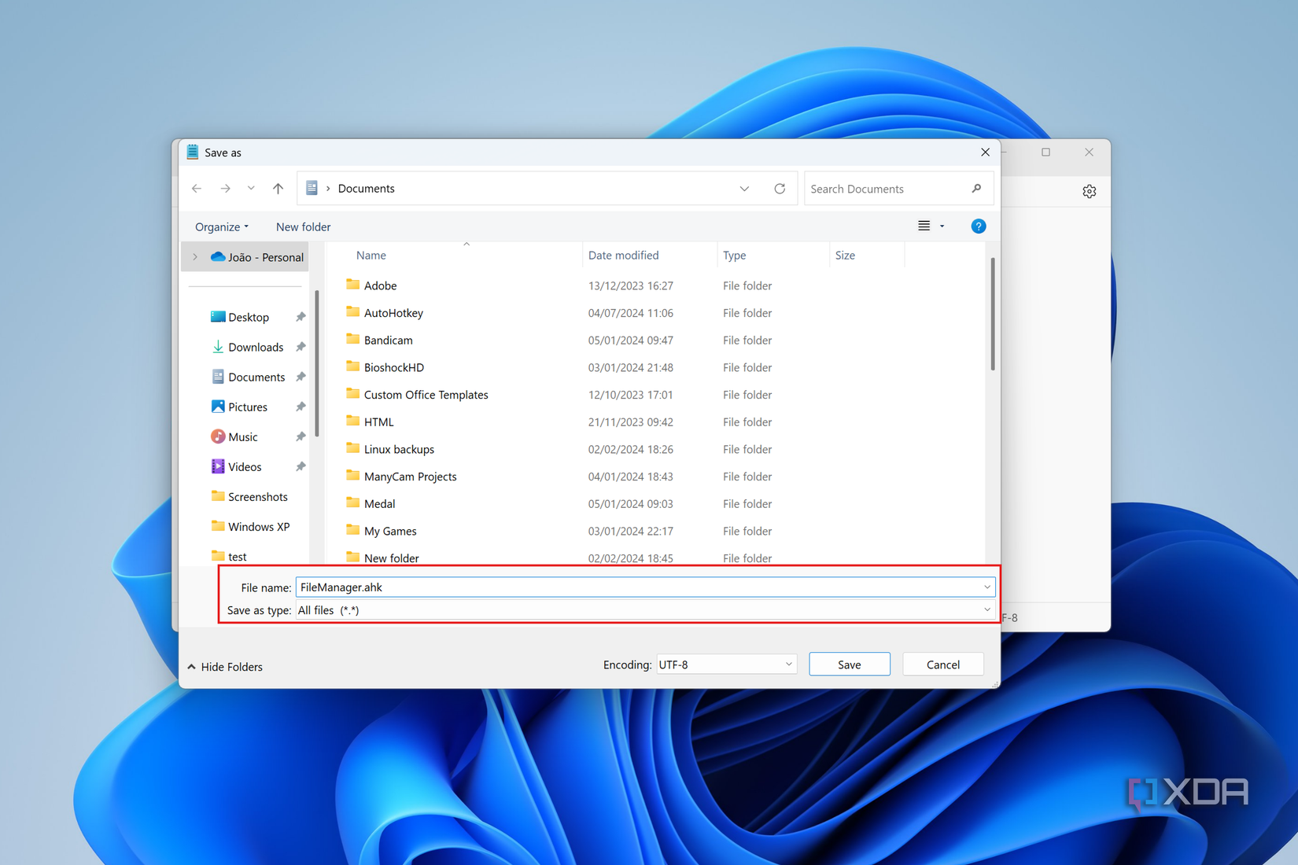The image size is (1298, 865).
Task: Open the help question mark icon
Action: point(978,226)
